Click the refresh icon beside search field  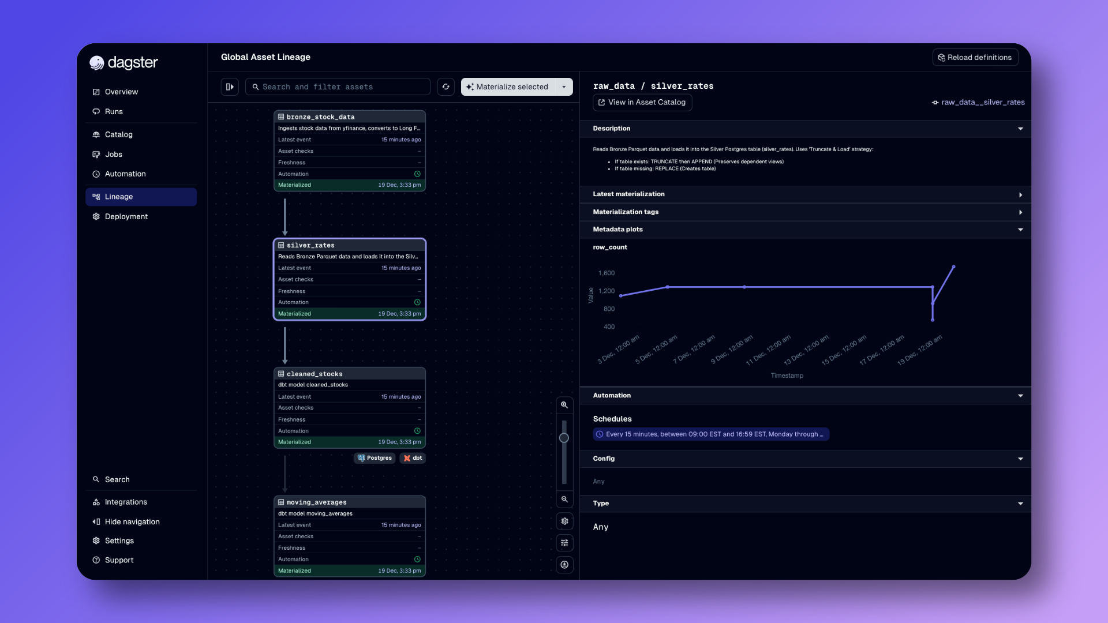(446, 87)
